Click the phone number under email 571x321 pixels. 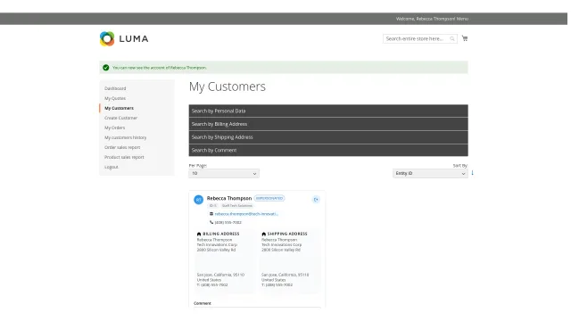tap(228, 222)
